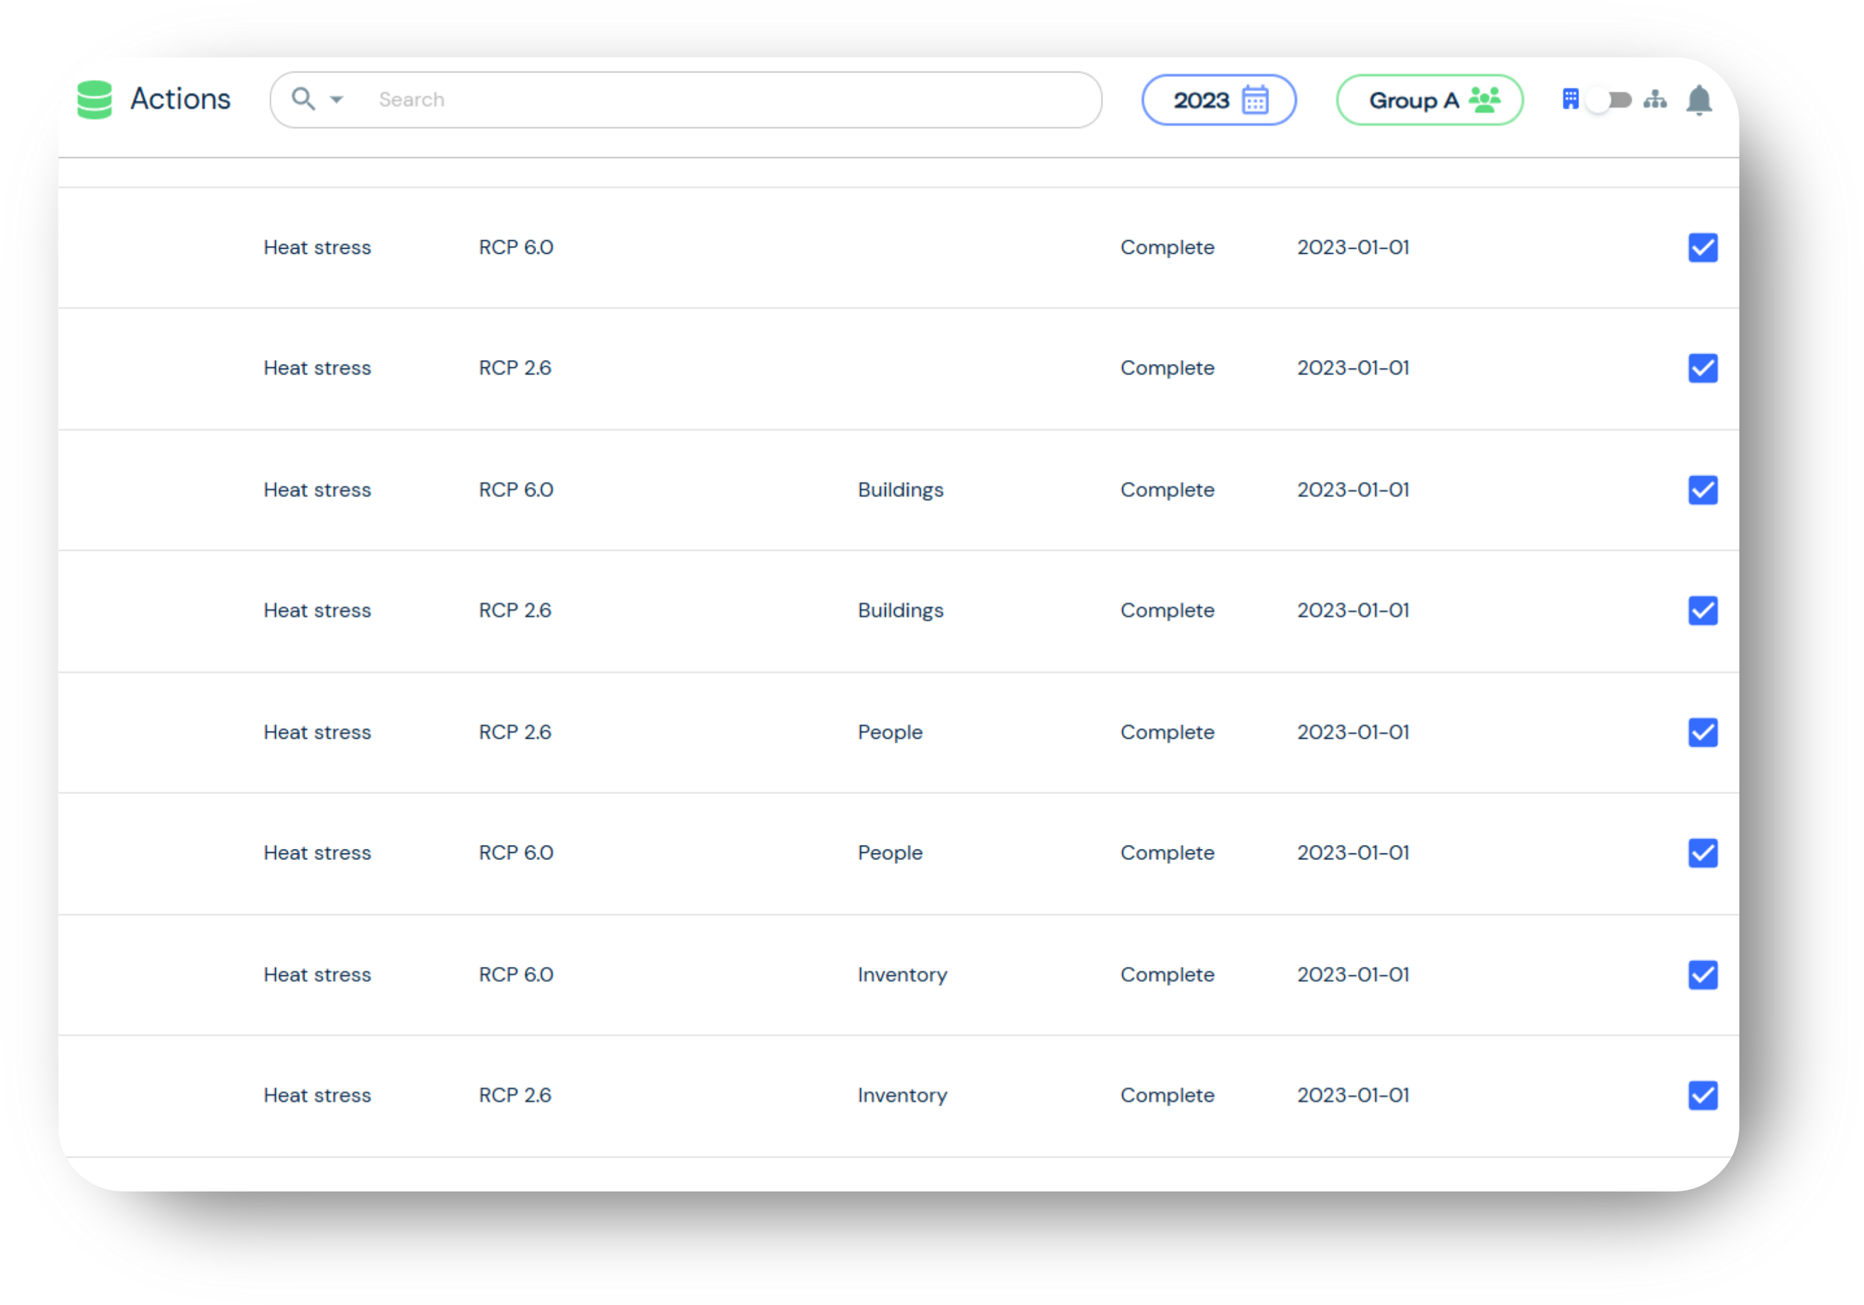
Task: Uncheck the RCP 2.6 People row checkbox
Action: click(x=1702, y=733)
